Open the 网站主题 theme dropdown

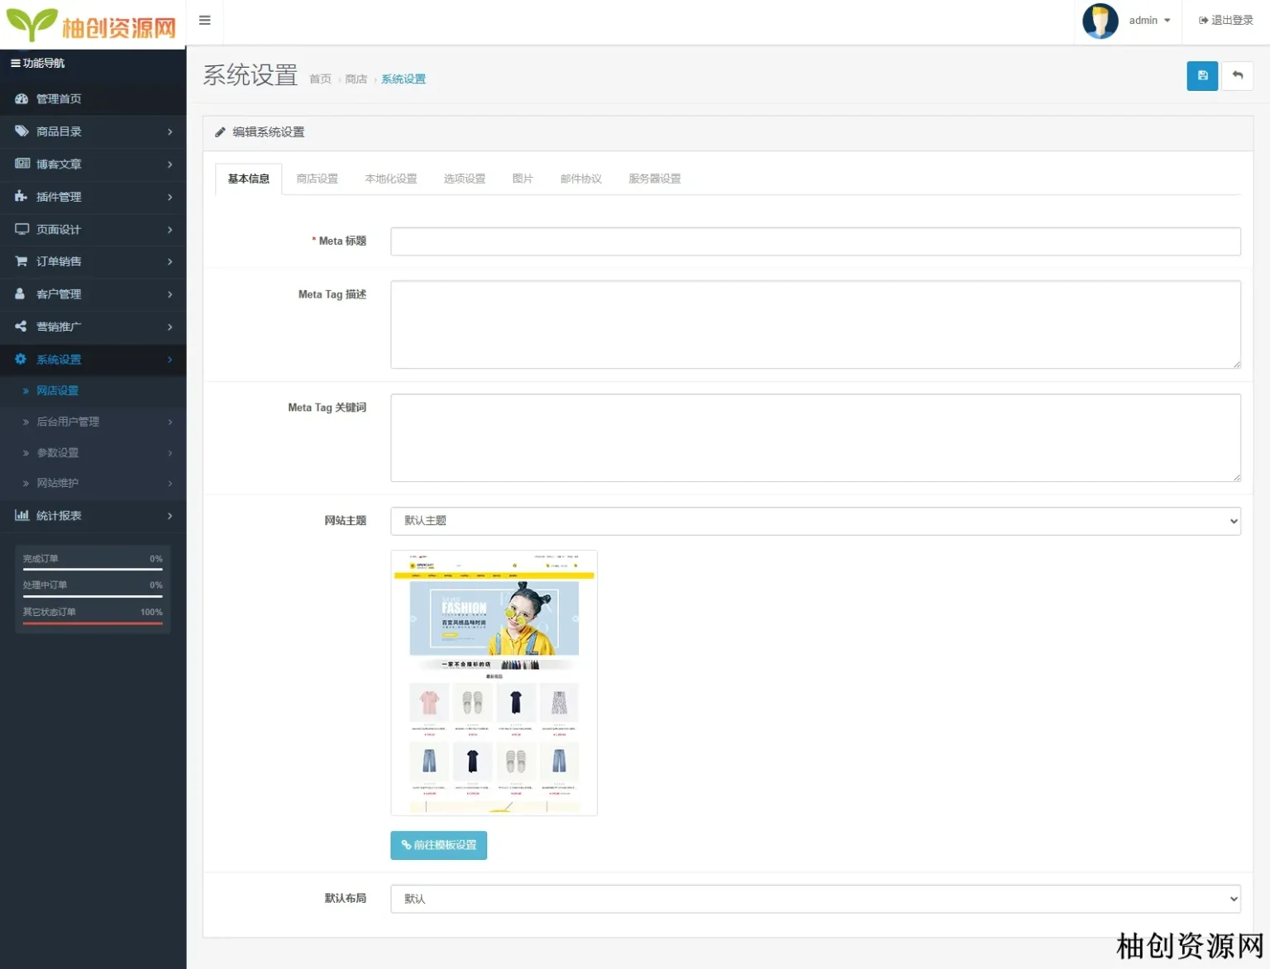(814, 521)
